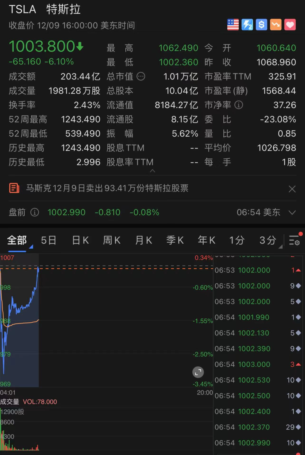Tap volume value 1981.28万股
This screenshot has width=305, height=455.
[x=74, y=91]
